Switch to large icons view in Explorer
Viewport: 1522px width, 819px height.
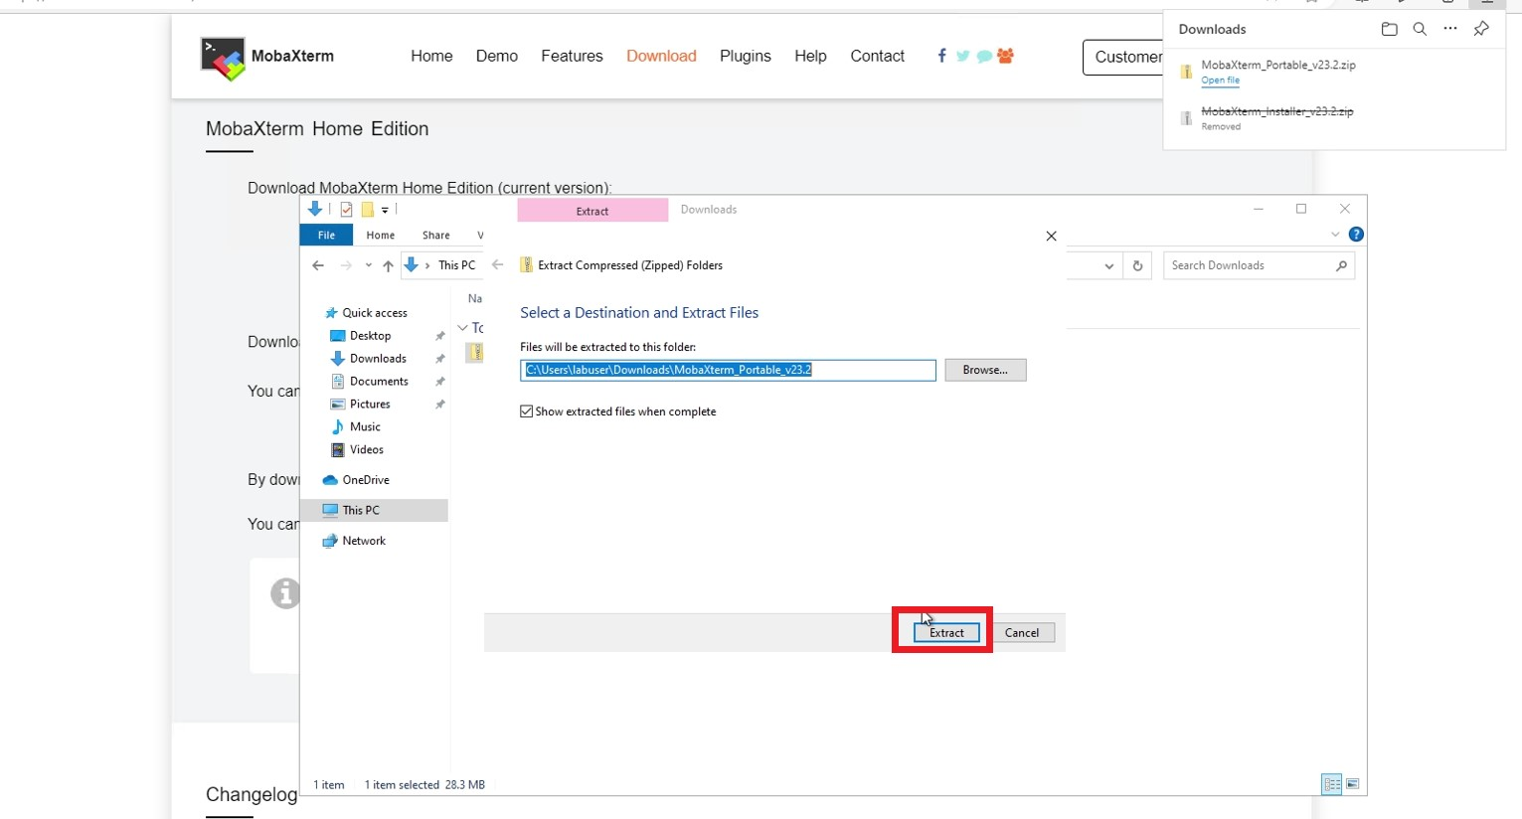point(1353,784)
